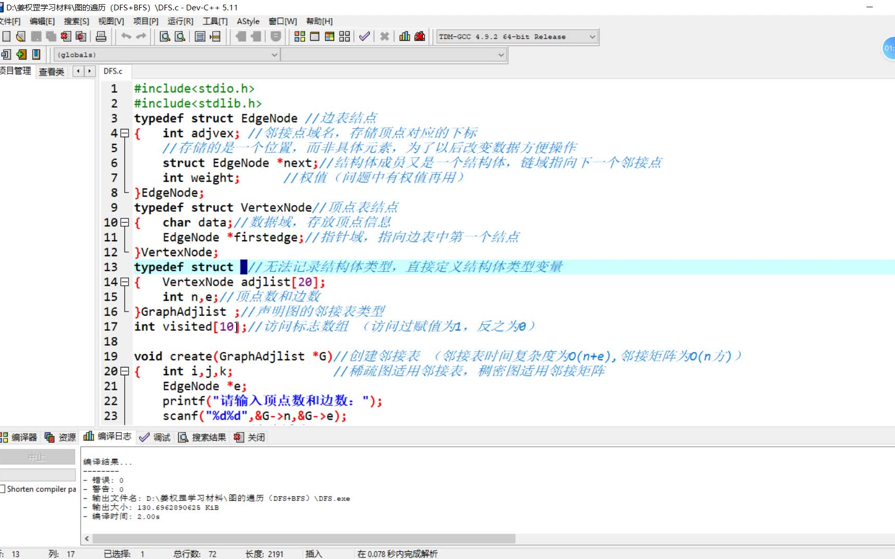The height and width of the screenshot is (559, 895).
Task: Click the Run icon (window frame)
Action: [x=314, y=36]
